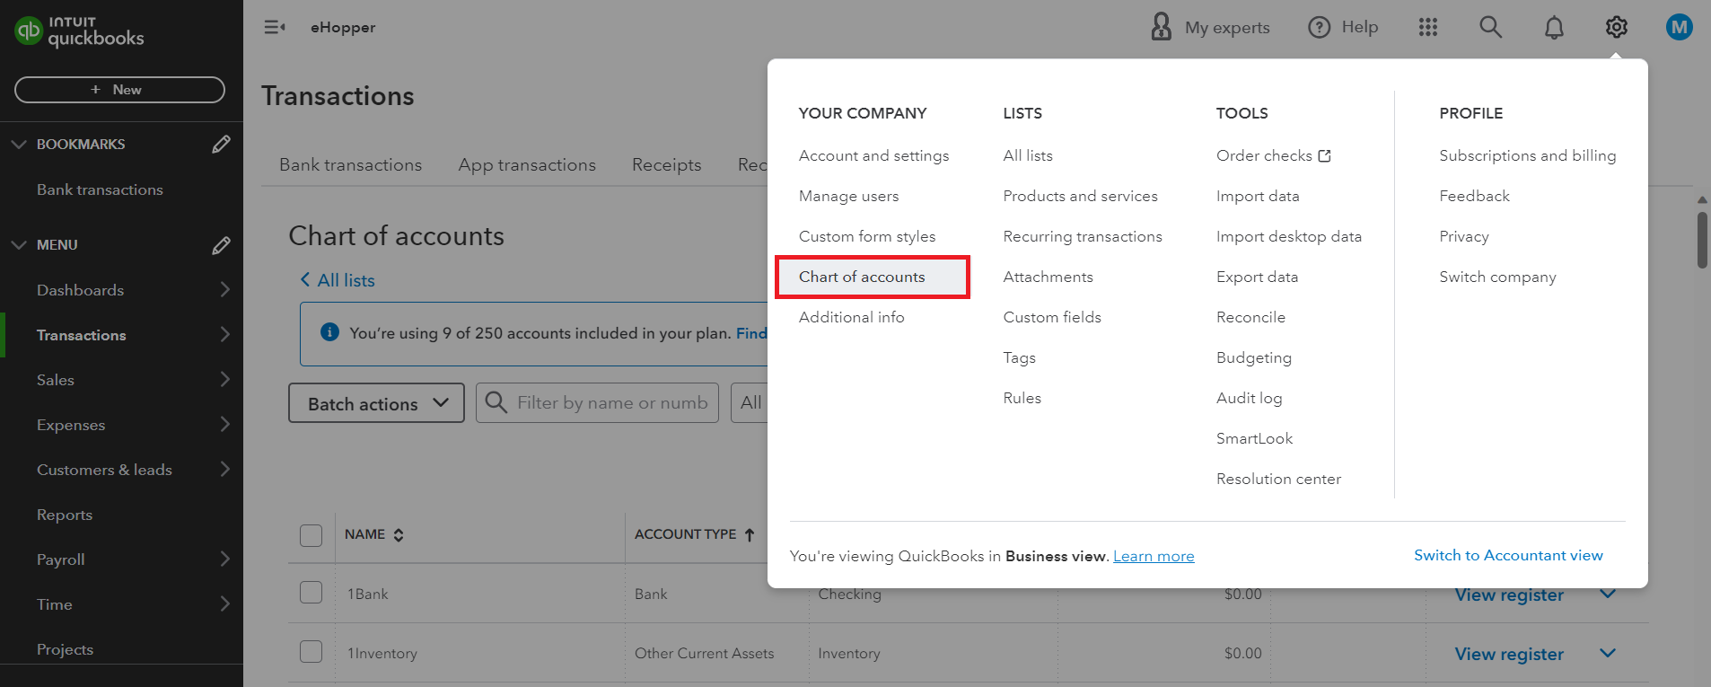Open Projects in sidebar
This screenshot has width=1711, height=687.
(x=65, y=649)
